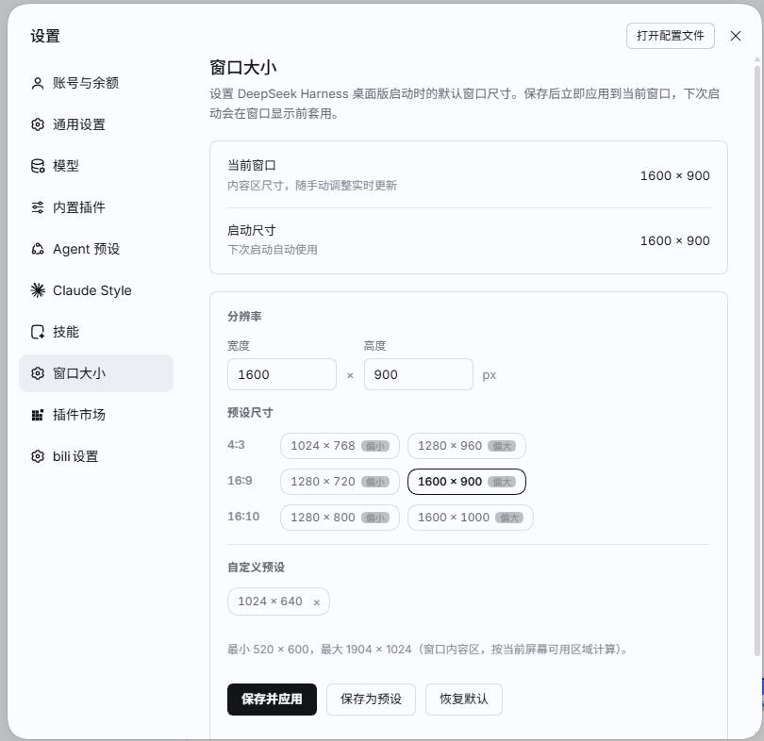Choose the 1024 × 768 preset
Viewport: 764px width, 741px height.
[x=340, y=446]
